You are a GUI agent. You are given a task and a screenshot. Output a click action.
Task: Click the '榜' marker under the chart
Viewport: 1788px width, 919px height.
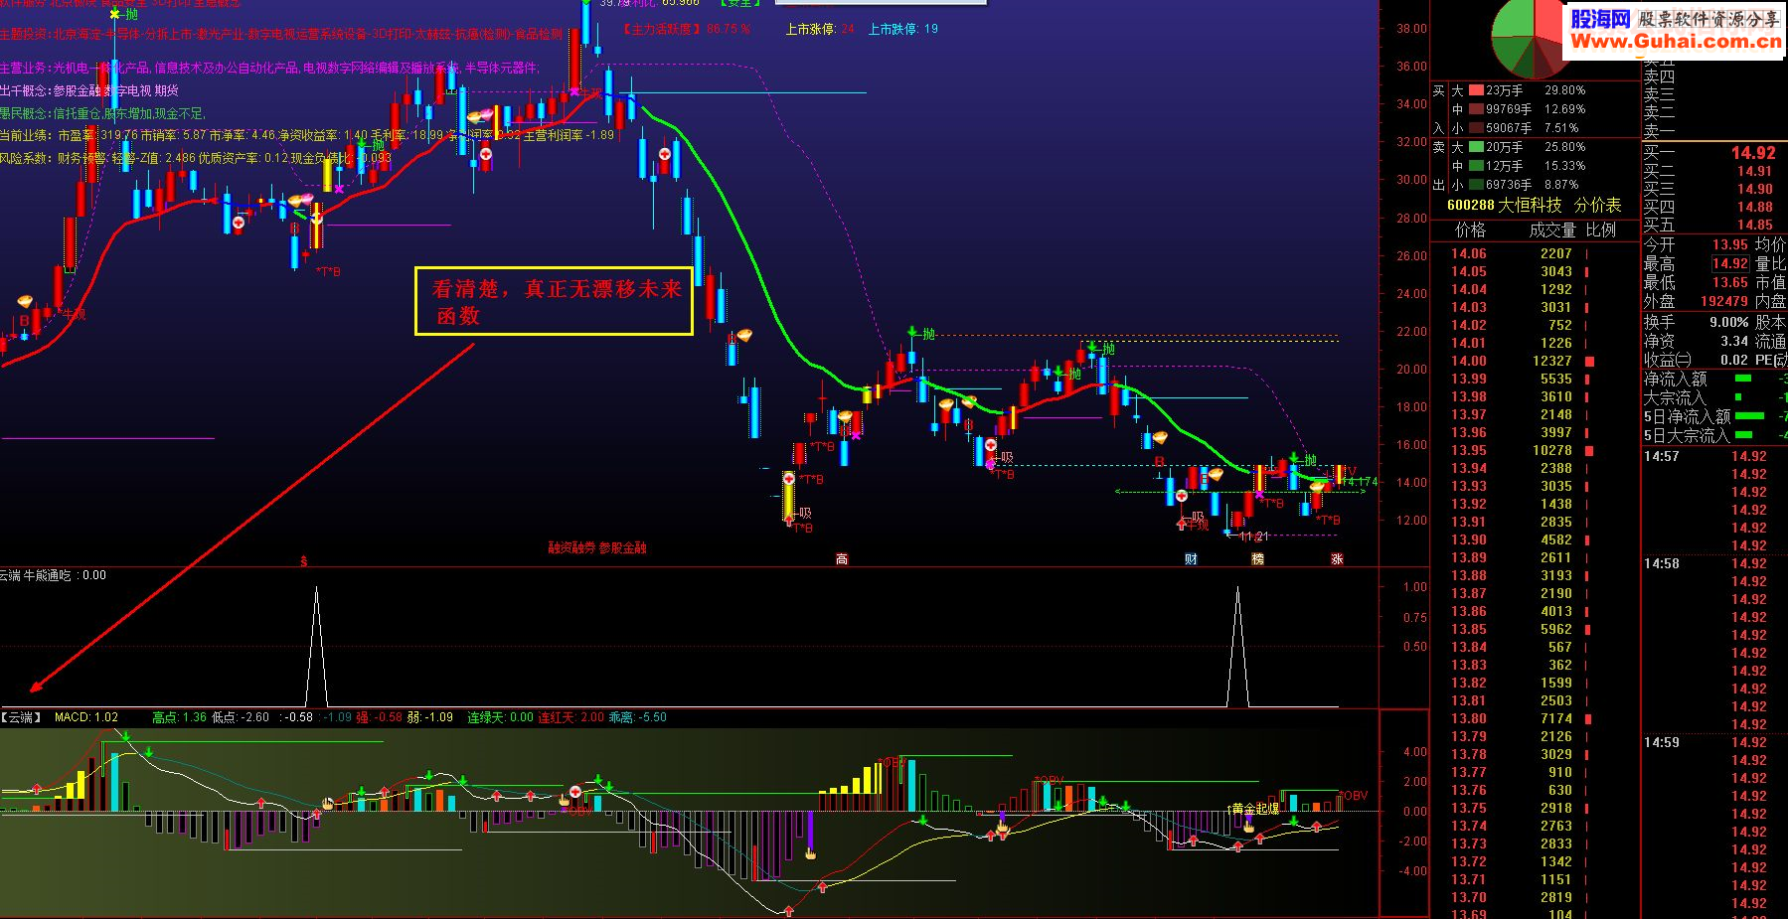[1257, 559]
